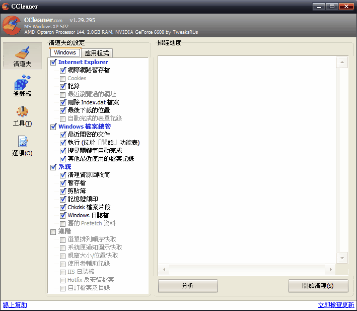This screenshot has height=311, width=357.
Task: Enable IIS 日誌檔 checkbox
Action: [x=62, y=272]
